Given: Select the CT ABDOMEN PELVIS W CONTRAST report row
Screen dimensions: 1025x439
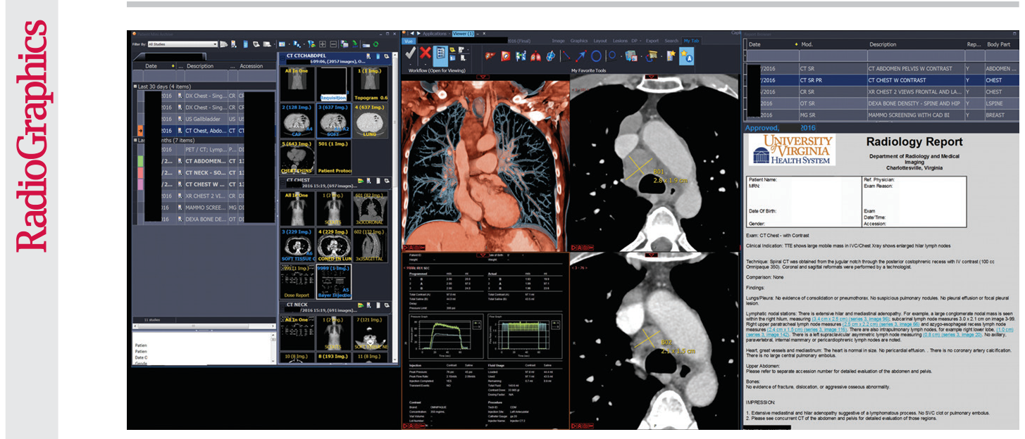Looking at the screenshot, I should coord(881,68).
